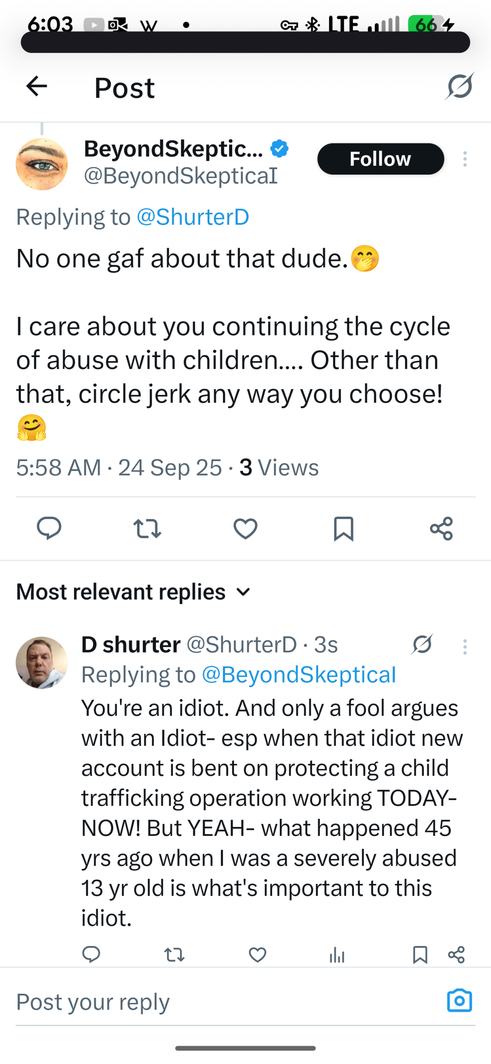Like the main BeyondSkeptical post
The width and height of the screenshot is (491, 1064).
[245, 528]
